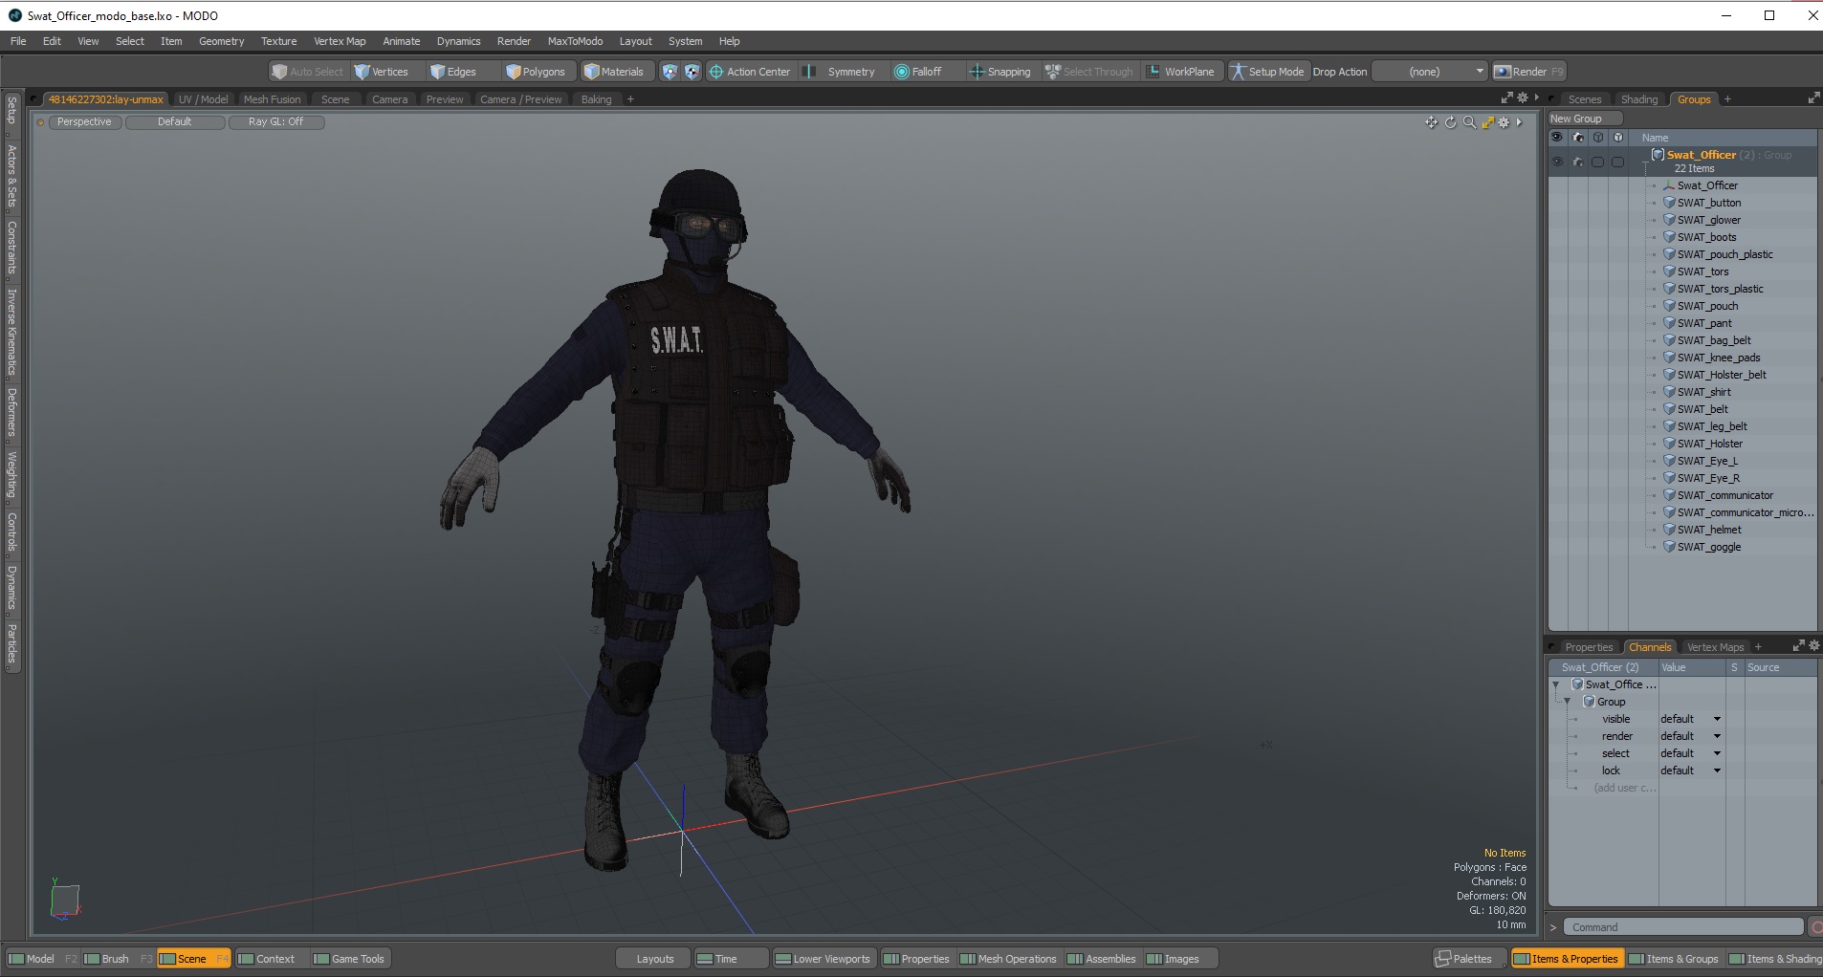Viewport: 1823px width, 977px height.
Task: Click the yellow maximize viewport icon
Action: (1487, 122)
